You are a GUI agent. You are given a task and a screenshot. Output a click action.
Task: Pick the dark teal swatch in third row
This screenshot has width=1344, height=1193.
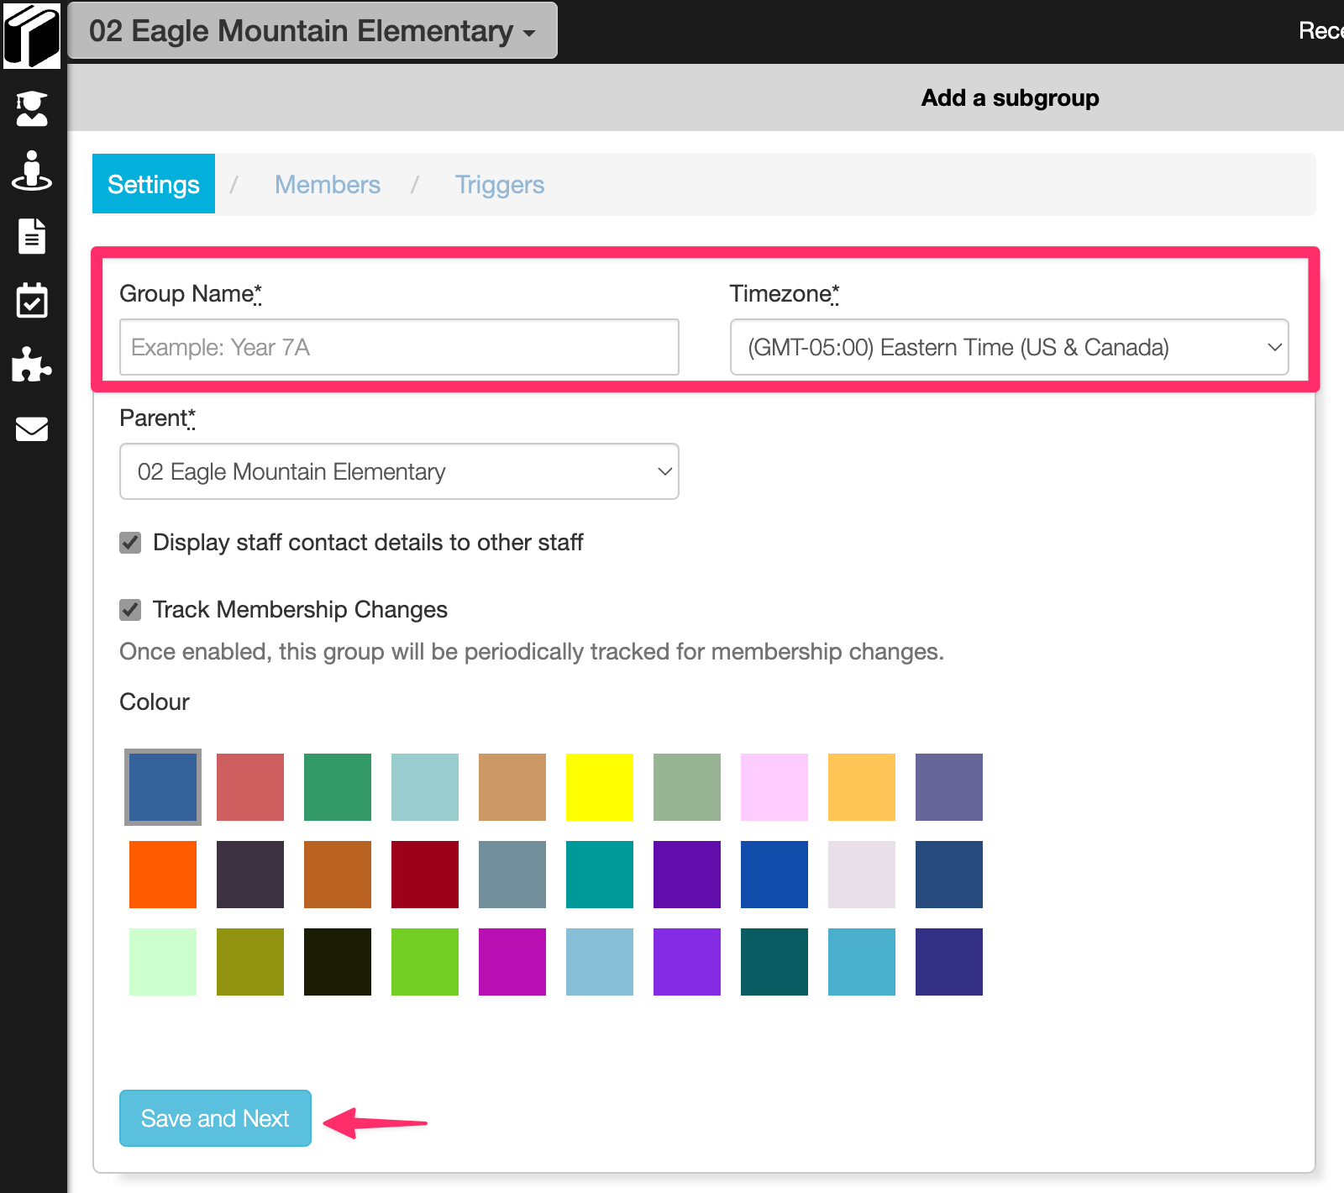pyautogui.click(x=774, y=962)
